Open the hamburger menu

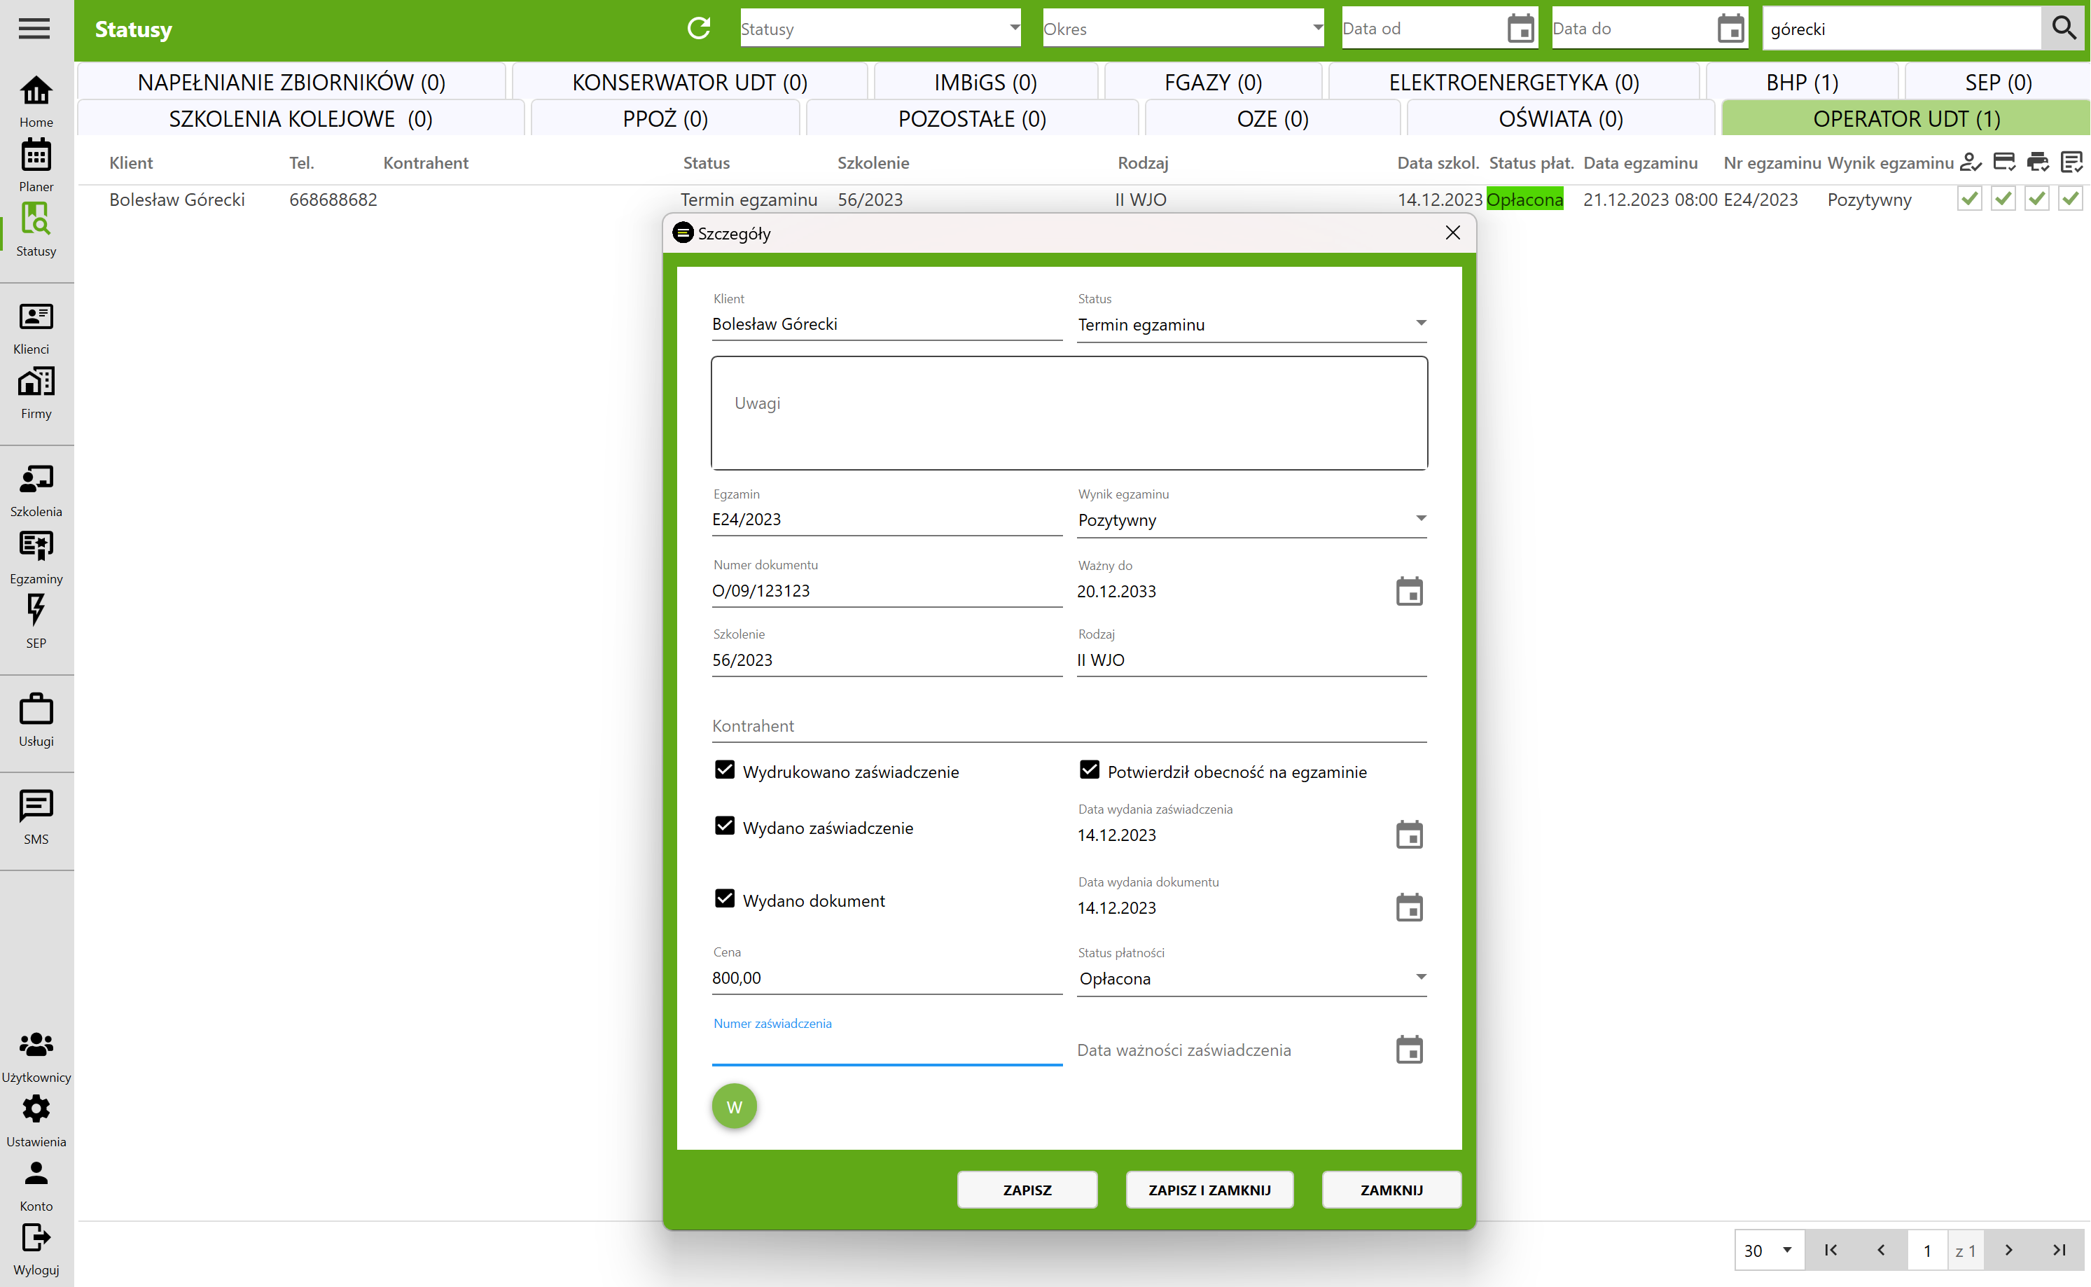click(34, 29)
